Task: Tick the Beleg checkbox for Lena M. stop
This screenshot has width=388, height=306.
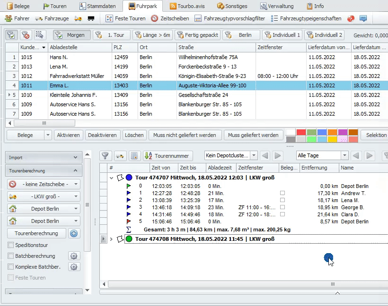Action: click(x=282, y=200)
